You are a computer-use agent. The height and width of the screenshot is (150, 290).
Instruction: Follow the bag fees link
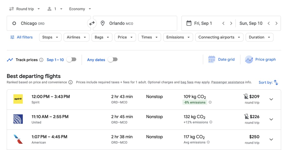coord(187,82)
